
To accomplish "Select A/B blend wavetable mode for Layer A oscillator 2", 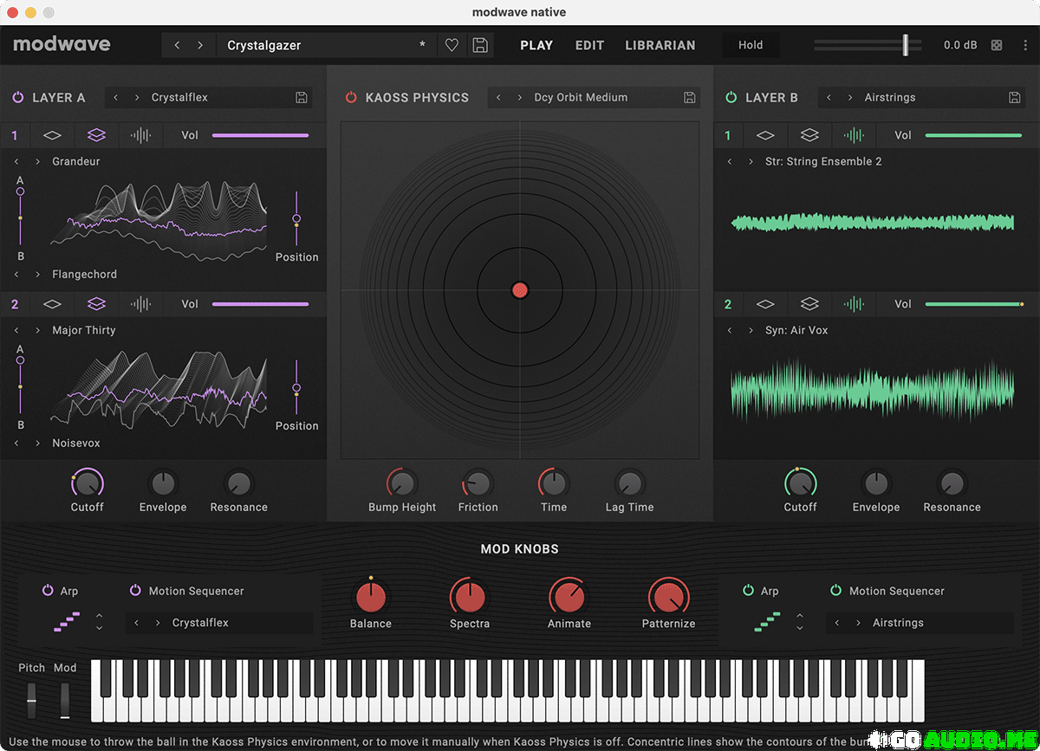I will 97,304.
